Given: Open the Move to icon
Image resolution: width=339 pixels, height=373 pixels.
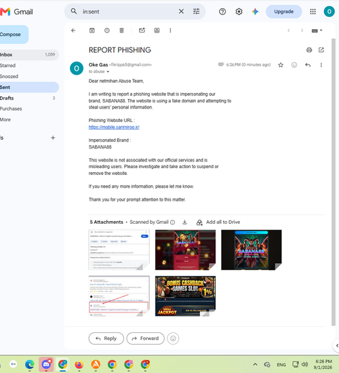Looking at the screenshot, I should tap(157, 31).
